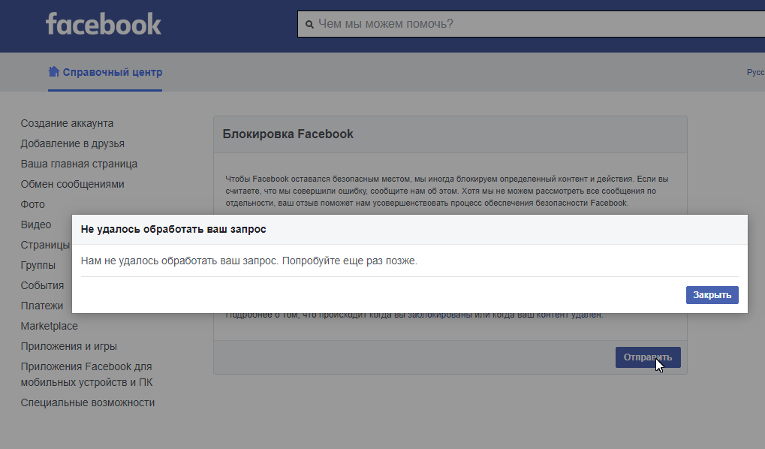Open the Группы help topic
765x449 pixels.
pyautogui.click(x=38, y=266)
